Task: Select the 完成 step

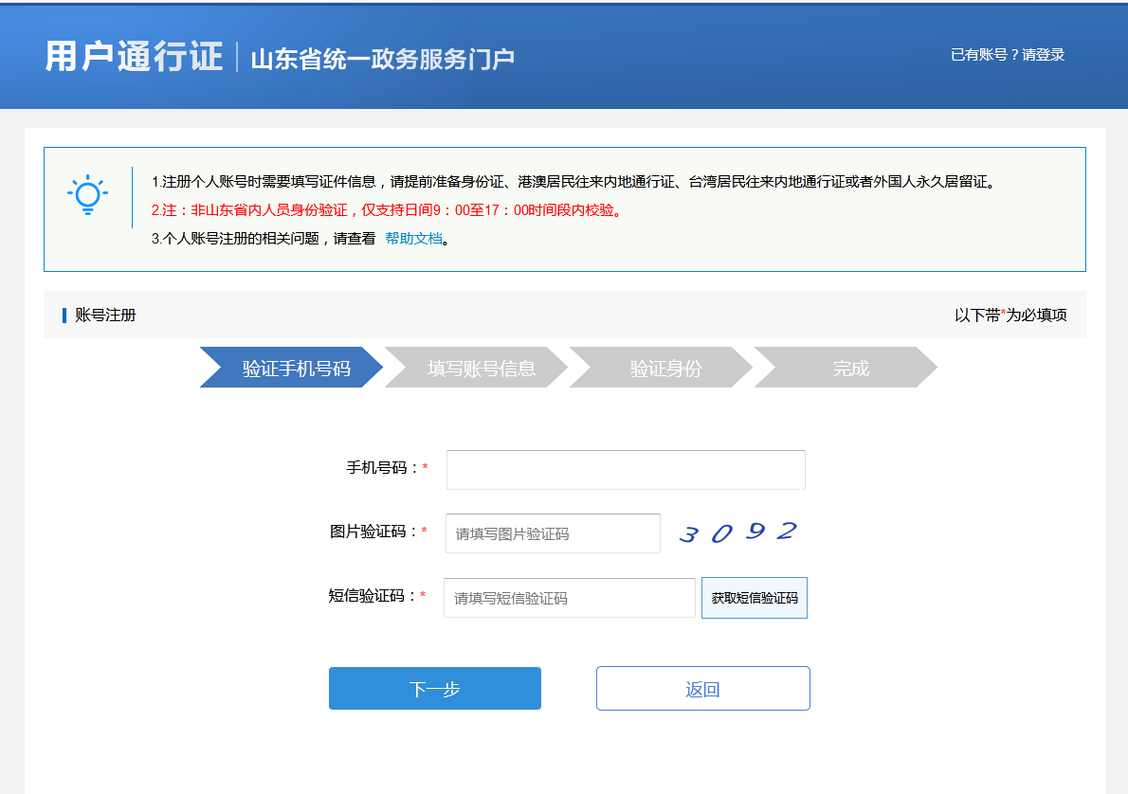Action: (x=850, y=369)
